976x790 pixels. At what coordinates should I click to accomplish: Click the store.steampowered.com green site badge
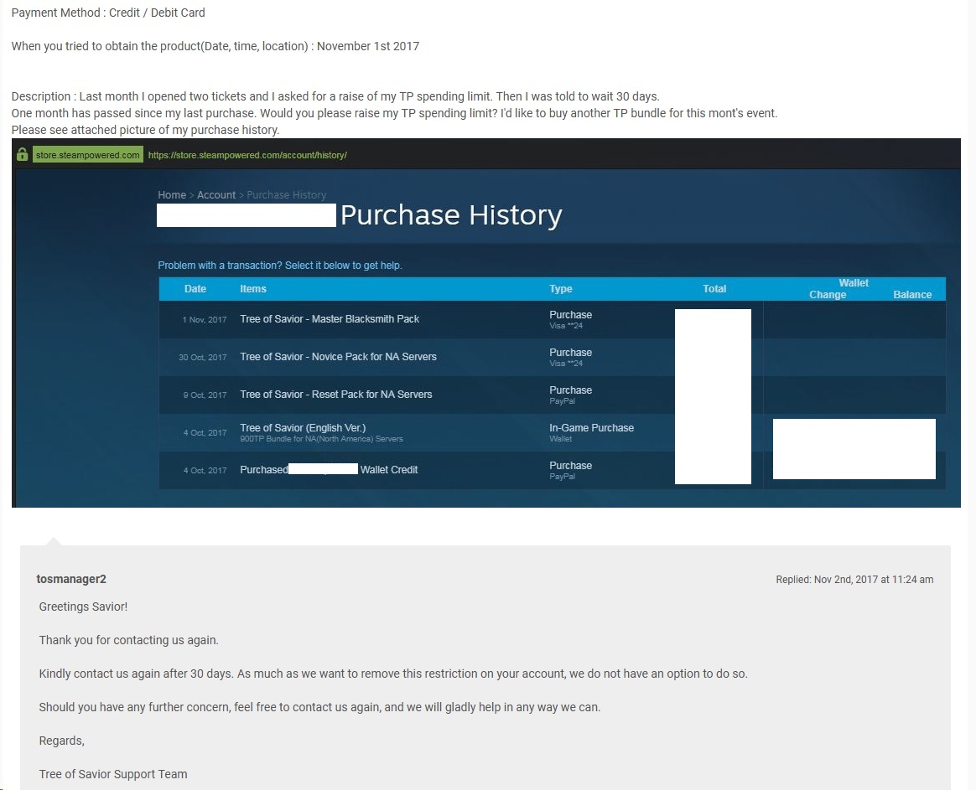pos(88,155)
